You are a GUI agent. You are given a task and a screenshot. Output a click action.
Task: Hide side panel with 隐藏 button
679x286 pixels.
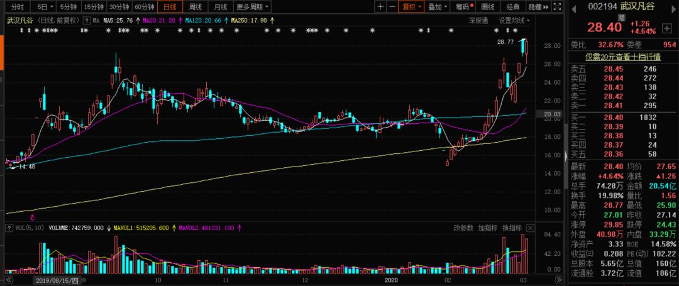coord(538,7)
